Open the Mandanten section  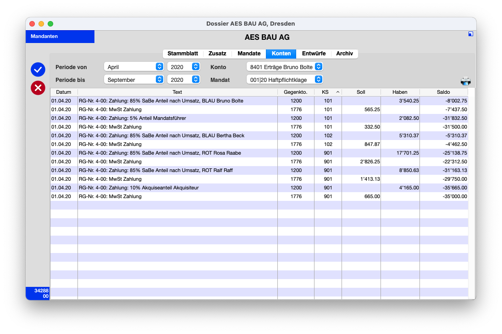click(x=60, y=37)
